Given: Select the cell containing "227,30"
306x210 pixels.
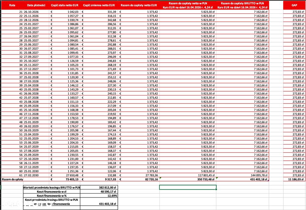Looking at the screenshot, I should coord(99,85).
